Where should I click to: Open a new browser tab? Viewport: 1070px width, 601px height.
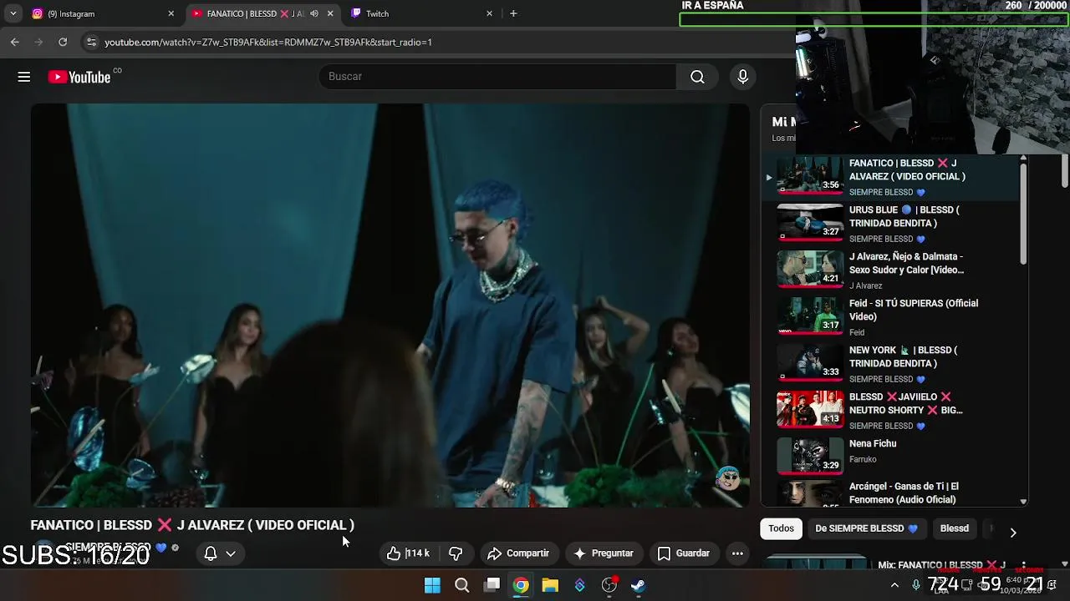(513, 13)
